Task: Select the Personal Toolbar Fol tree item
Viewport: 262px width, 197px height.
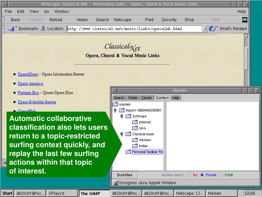Action: (147, 152)
